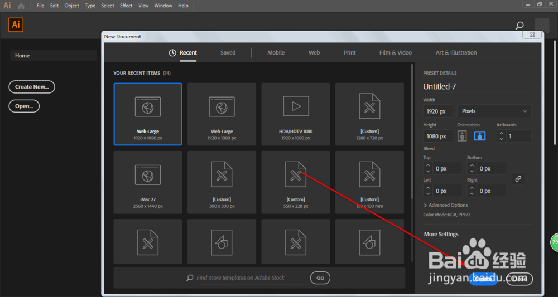The height and width of the screenshot is (297, 558).
Task: Click the More Settings button
Action: tap(441, 234)
